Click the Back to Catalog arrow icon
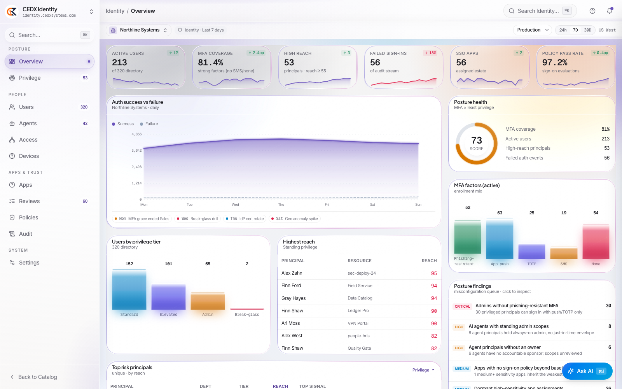 [x=12, y=377]
